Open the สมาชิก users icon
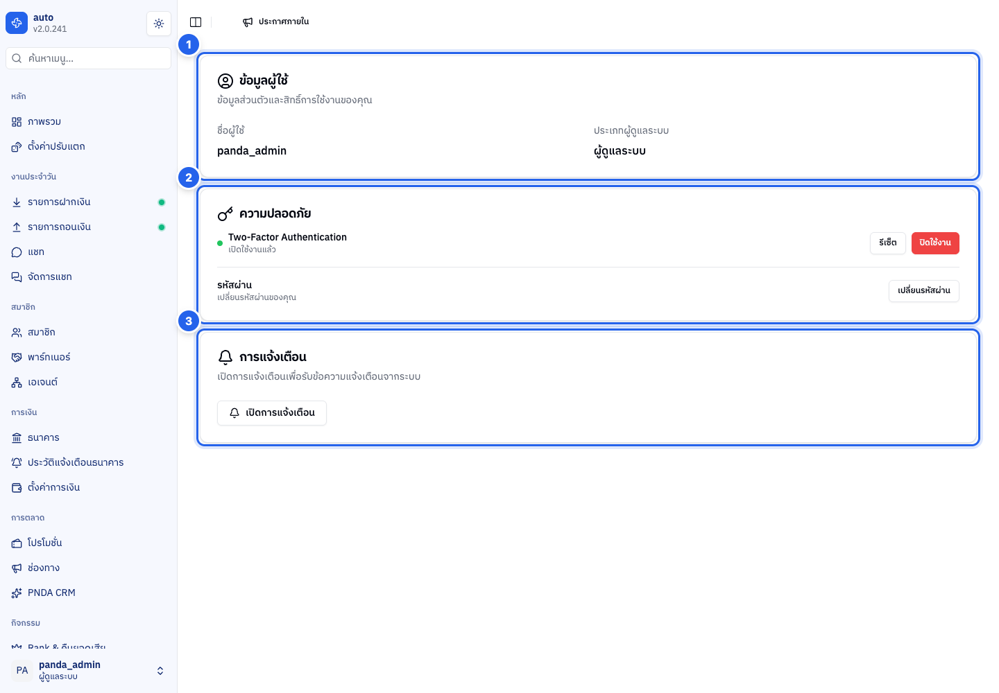Image resolution: width=999 pixels, height=693 pixels. pos(17,333)
